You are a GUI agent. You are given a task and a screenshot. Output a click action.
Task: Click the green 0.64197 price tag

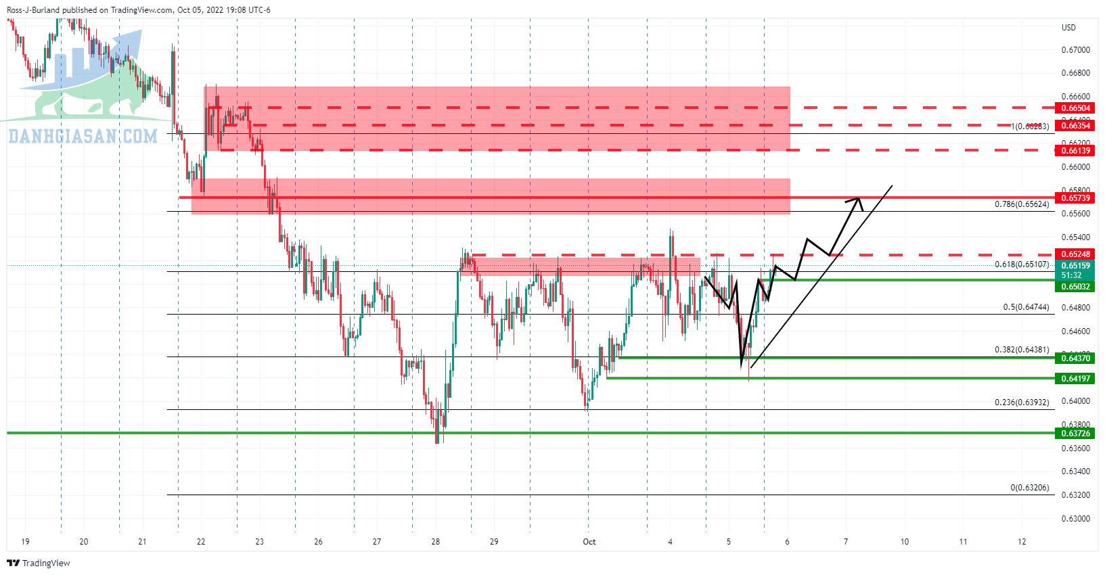pos(1075,379)
